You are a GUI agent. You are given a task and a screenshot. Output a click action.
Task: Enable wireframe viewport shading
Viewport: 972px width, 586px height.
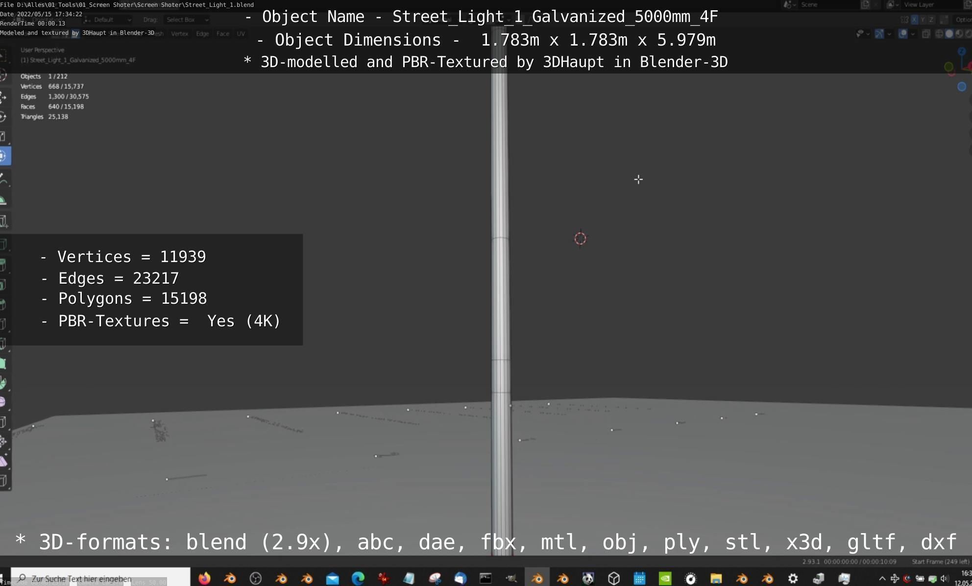[x=939, y=34]
